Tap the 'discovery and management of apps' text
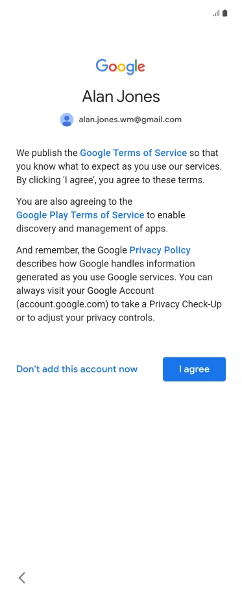 92,229
